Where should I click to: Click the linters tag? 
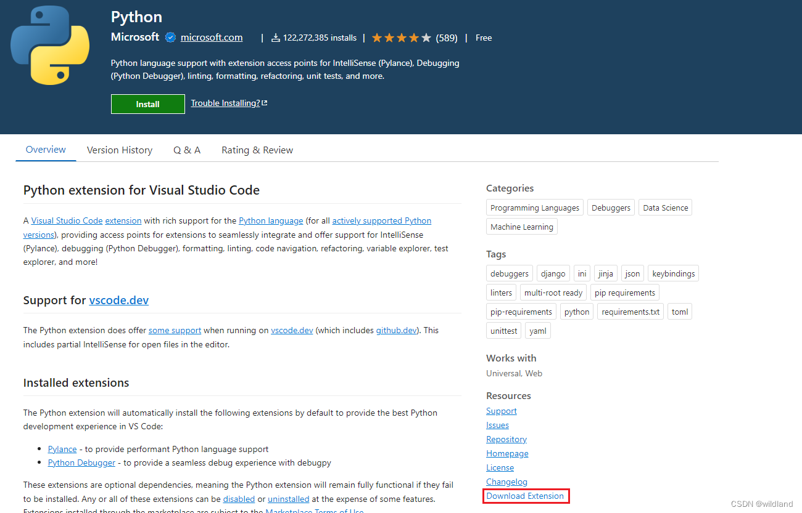coord(502,293)
